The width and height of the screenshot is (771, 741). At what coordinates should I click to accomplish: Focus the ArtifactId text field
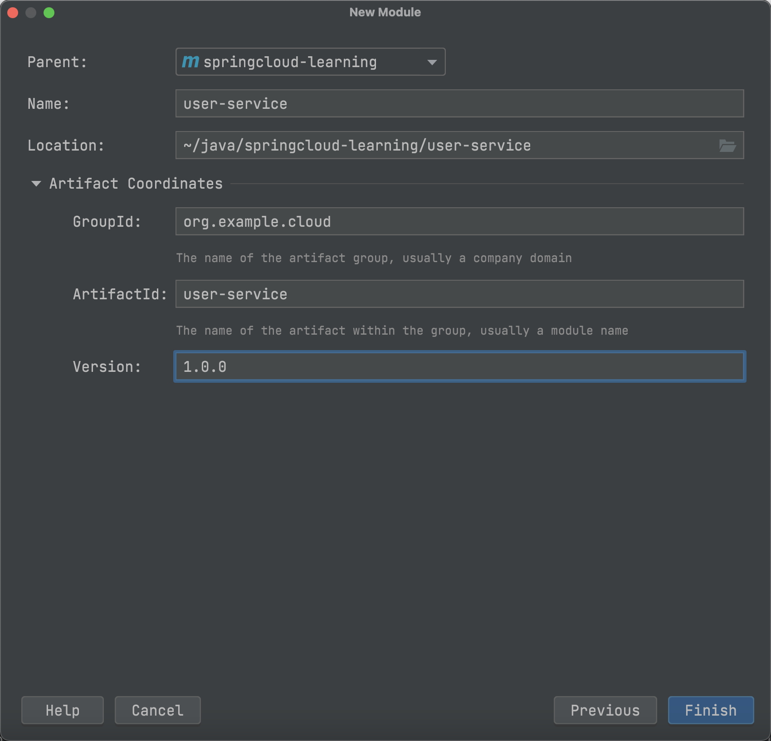[459, 294]
